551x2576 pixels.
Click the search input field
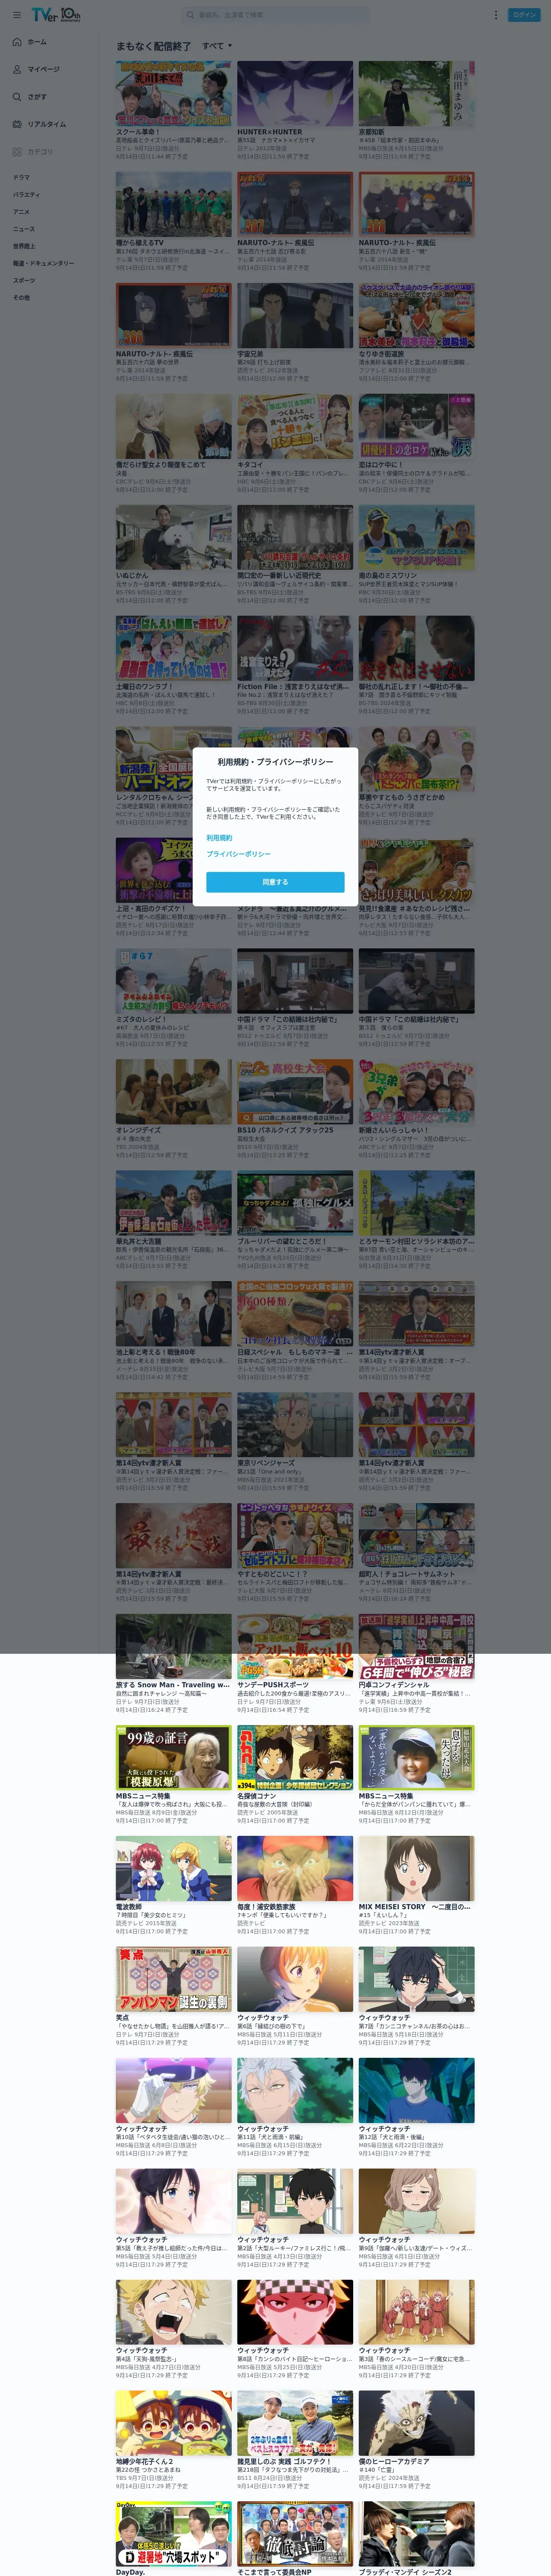[275, 15]
